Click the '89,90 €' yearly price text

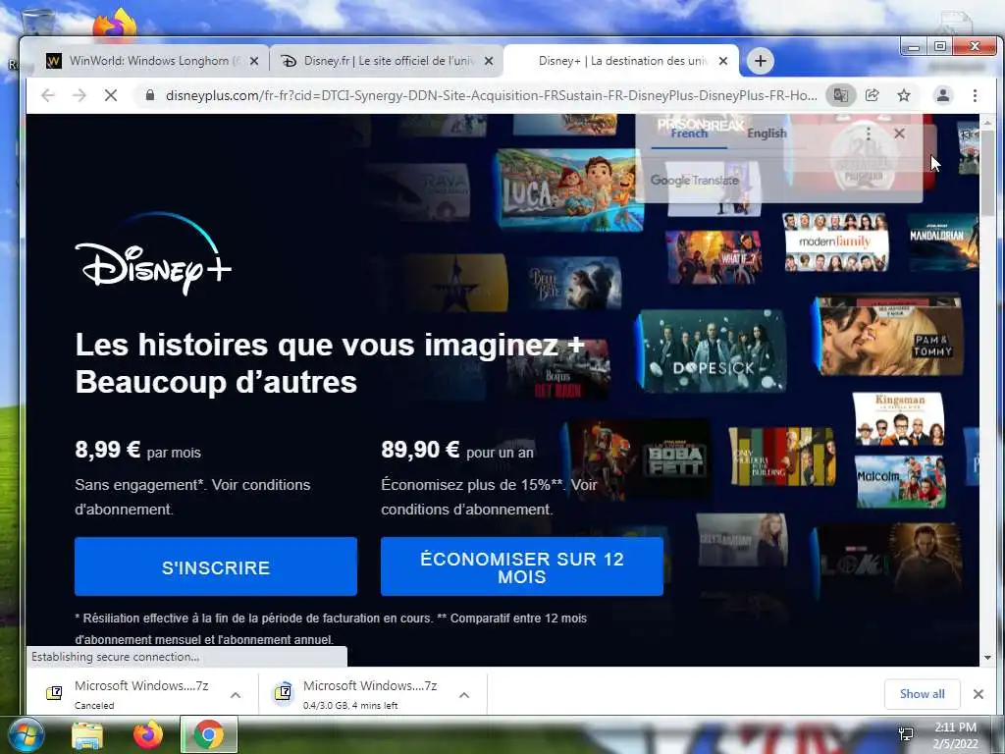pos(420,450)
